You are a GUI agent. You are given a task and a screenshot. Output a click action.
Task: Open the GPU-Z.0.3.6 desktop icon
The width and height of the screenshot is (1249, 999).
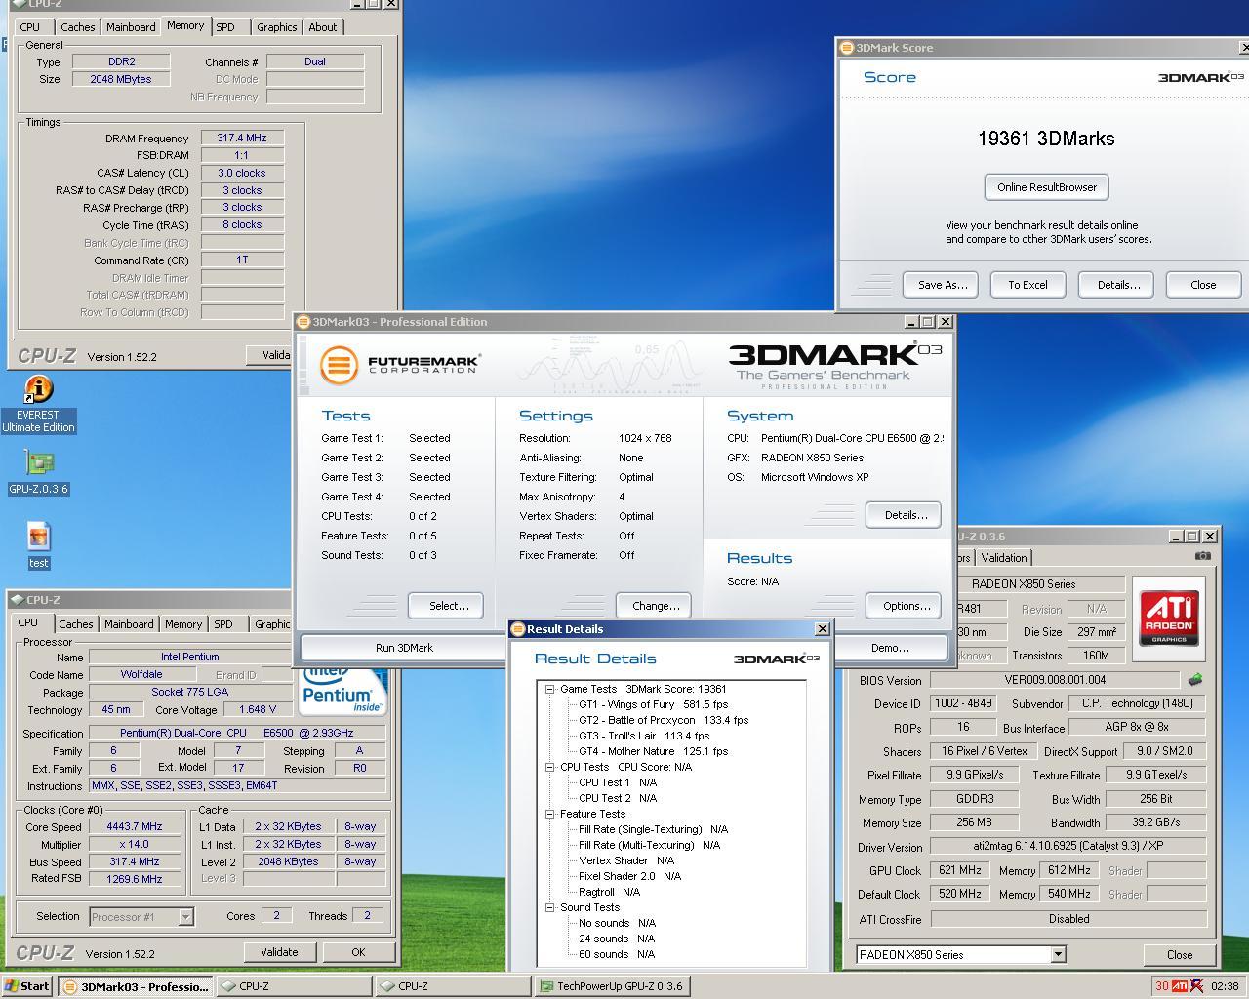[39, 473]
